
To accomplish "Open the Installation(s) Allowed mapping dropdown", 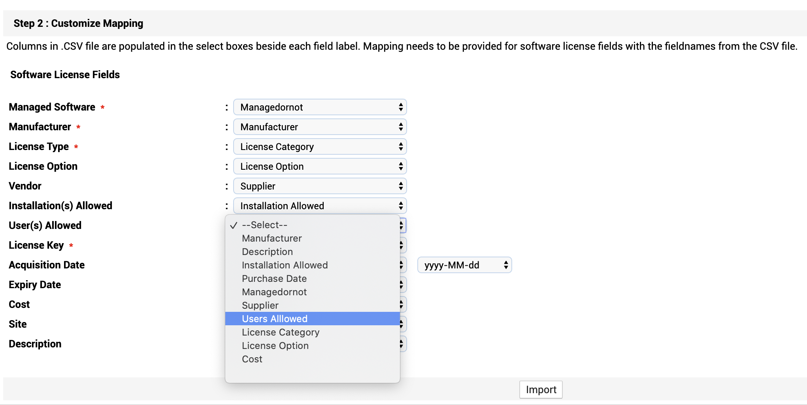I will point(319,206).
